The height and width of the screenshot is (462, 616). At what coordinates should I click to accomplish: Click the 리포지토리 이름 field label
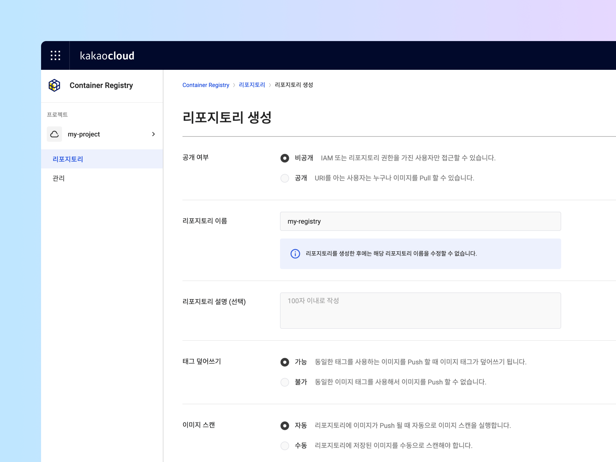205,221
